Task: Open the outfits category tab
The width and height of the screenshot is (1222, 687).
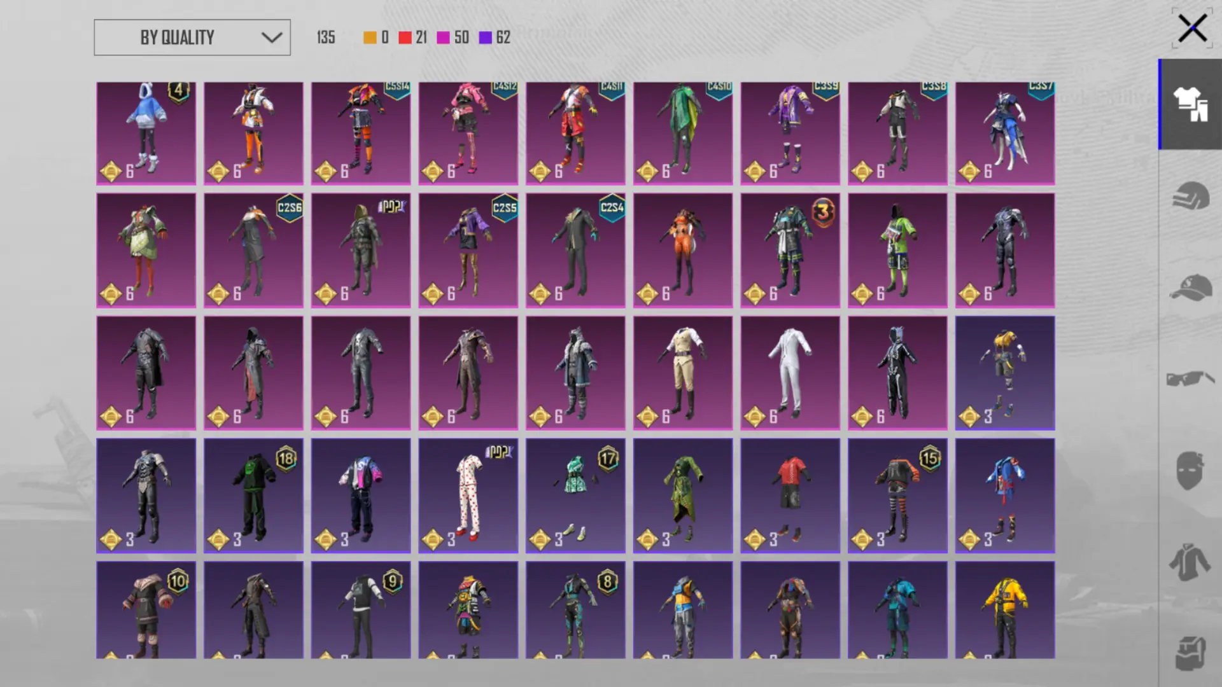Action: [1190, 104]
